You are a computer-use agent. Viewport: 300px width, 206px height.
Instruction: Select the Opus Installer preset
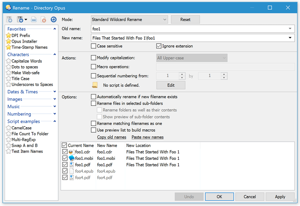coord(24,41)
